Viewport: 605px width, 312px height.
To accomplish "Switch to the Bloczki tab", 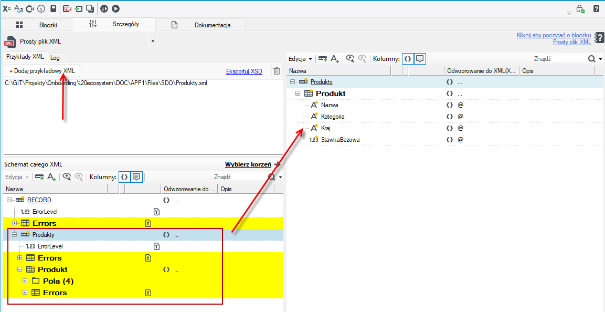I will pos(37,25).
